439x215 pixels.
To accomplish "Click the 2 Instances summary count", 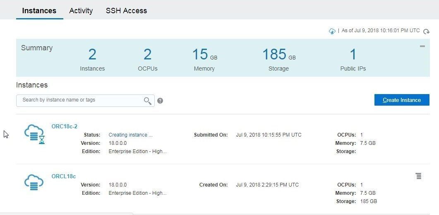I will coord(92,54).
